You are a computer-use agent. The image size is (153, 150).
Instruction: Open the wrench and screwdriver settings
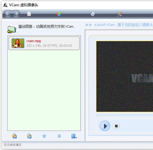click(120, 14)
